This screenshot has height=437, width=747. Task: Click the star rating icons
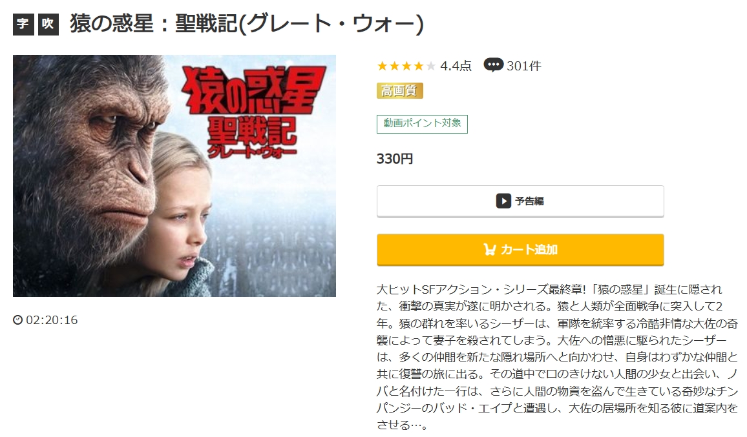pos(406,66)
